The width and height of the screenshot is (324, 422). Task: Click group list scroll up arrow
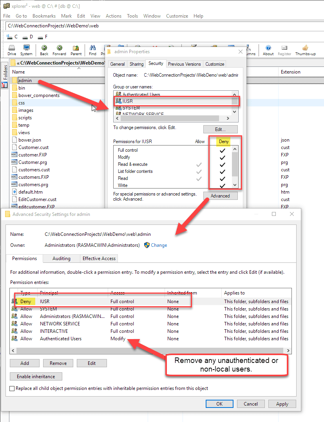235,95
